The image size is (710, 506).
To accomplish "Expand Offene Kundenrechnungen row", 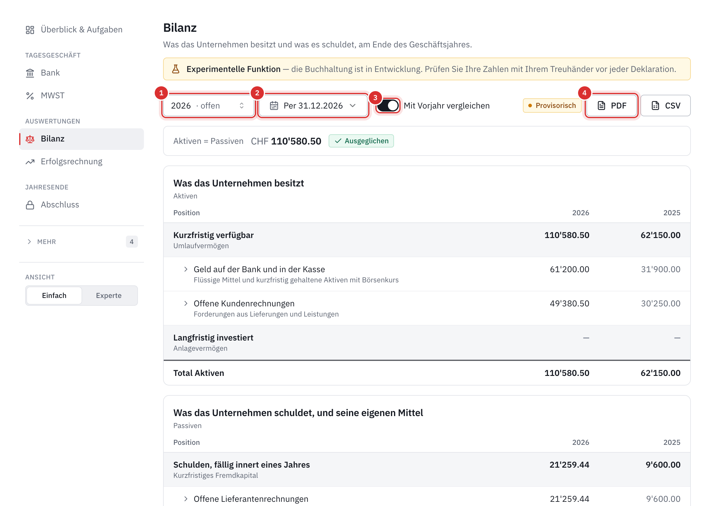I will tap(186, 303).
